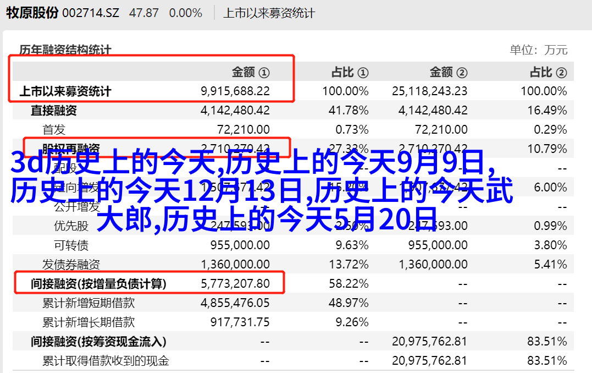Image resolution: width=592 pixels, height=373 pixels.
Task: Click 72,210.00 in the 金额 ② column
Action: (x=441, y=130)
